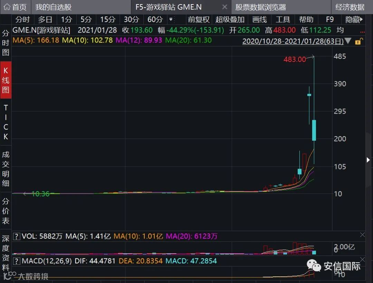
Task: Open TICK side tab
Action: (x=6, y=122)
